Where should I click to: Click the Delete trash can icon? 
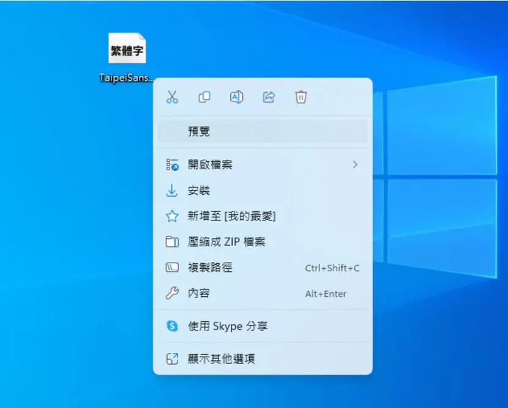coord(301,97)
